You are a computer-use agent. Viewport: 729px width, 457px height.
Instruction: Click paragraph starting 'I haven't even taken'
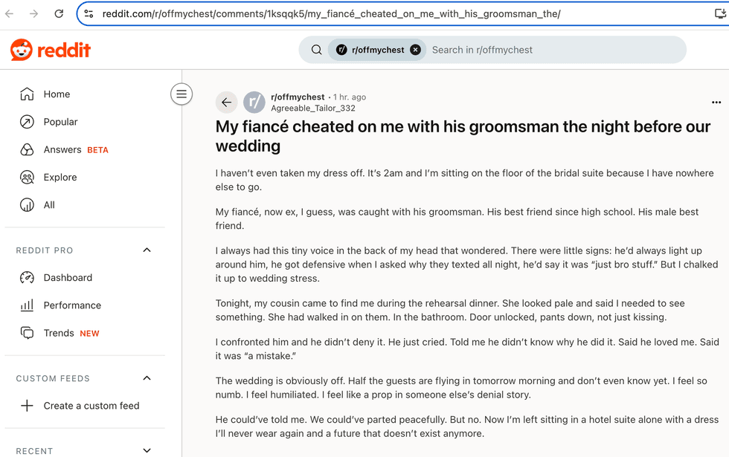point(464,180)
